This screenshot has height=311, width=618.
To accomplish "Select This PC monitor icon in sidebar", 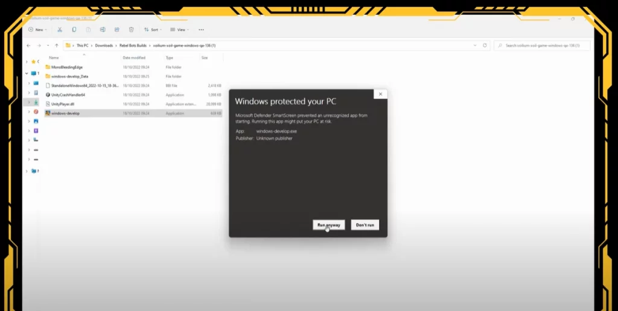I will (34, 73).
